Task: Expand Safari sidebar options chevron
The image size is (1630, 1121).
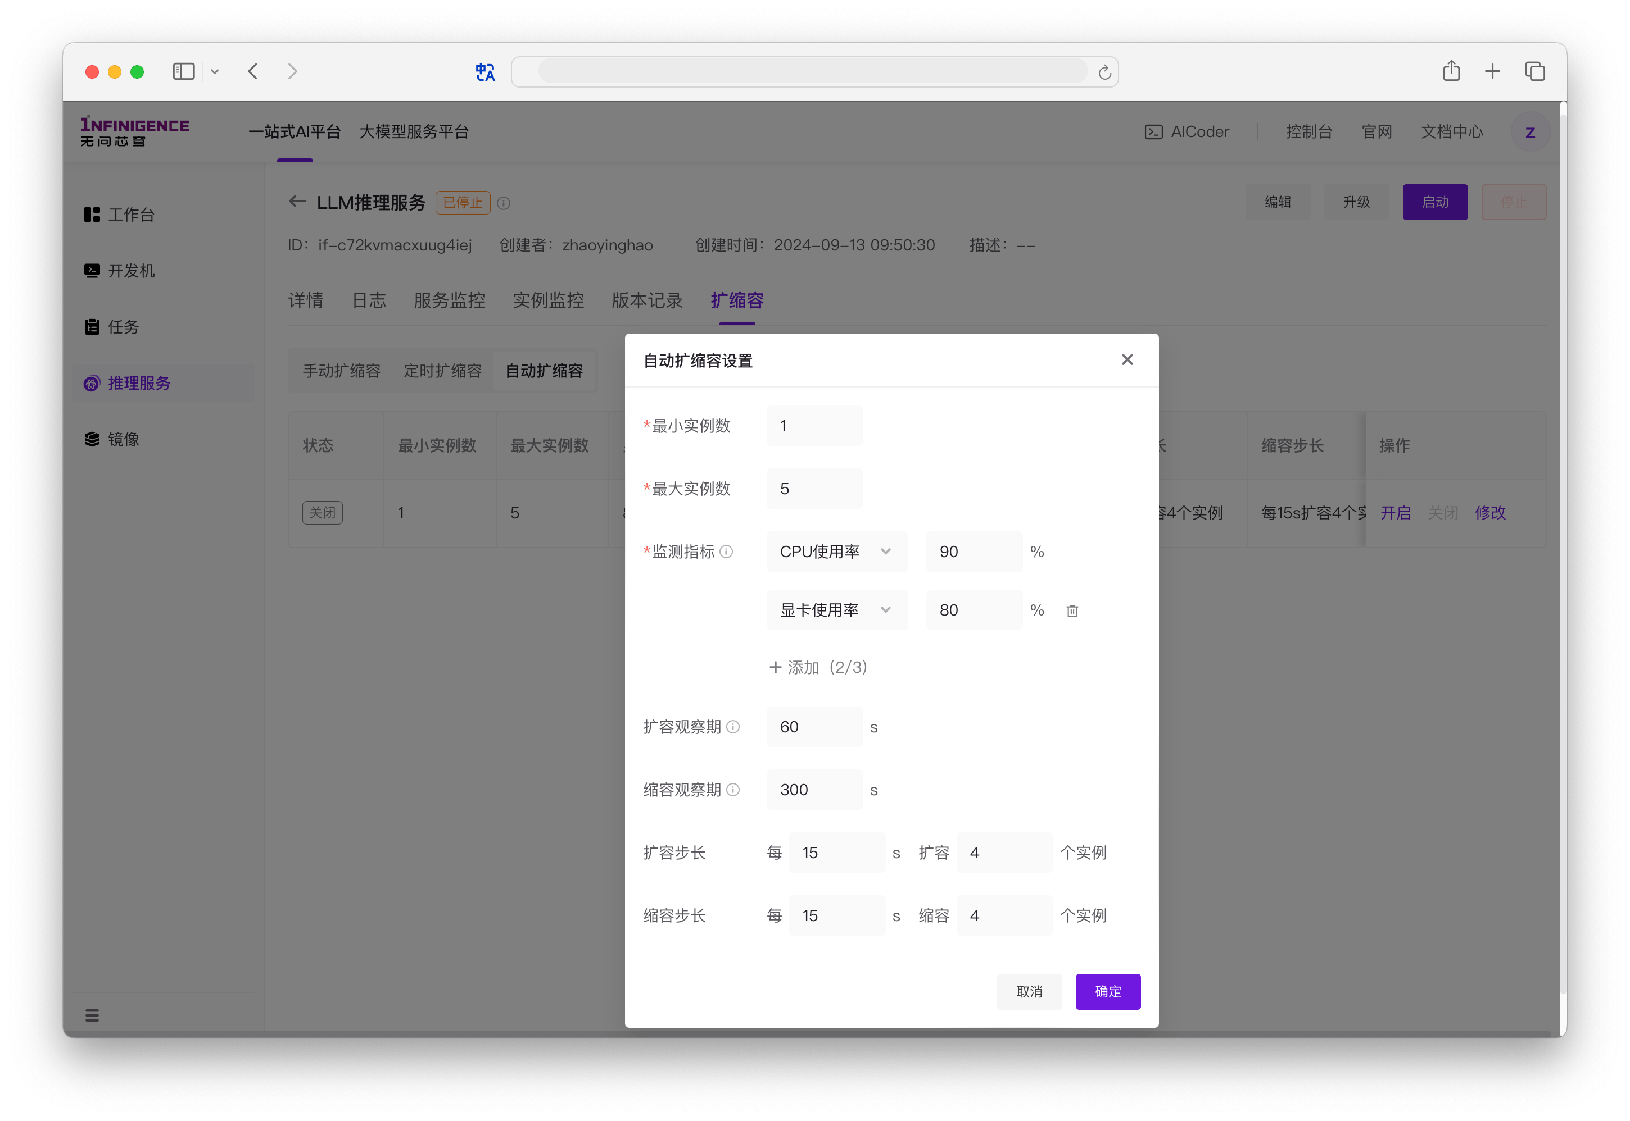Action: 214,72
